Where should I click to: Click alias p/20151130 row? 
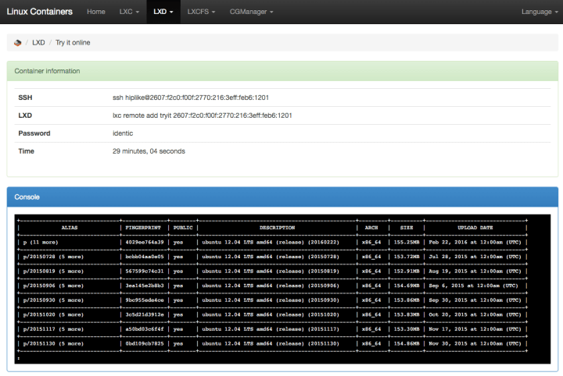pyautogui.click(x=53, y=344)
